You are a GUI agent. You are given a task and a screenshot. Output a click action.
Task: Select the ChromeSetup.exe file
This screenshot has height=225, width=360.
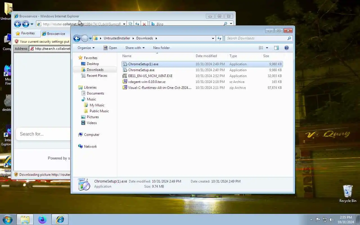pyautogui.click(x=202, y=70)
